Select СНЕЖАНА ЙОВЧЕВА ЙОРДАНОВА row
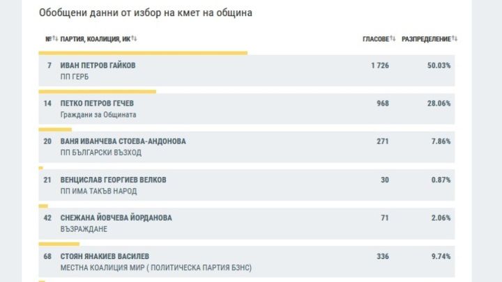 point(247,224)
